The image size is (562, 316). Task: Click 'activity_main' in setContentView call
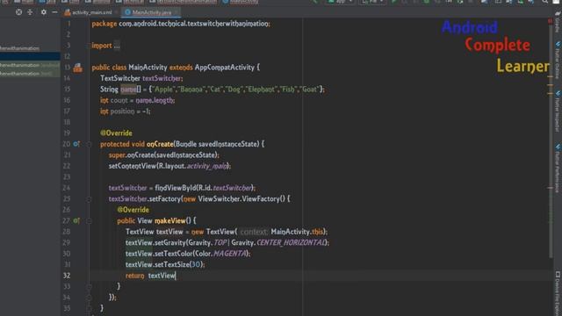pos(207,166)
